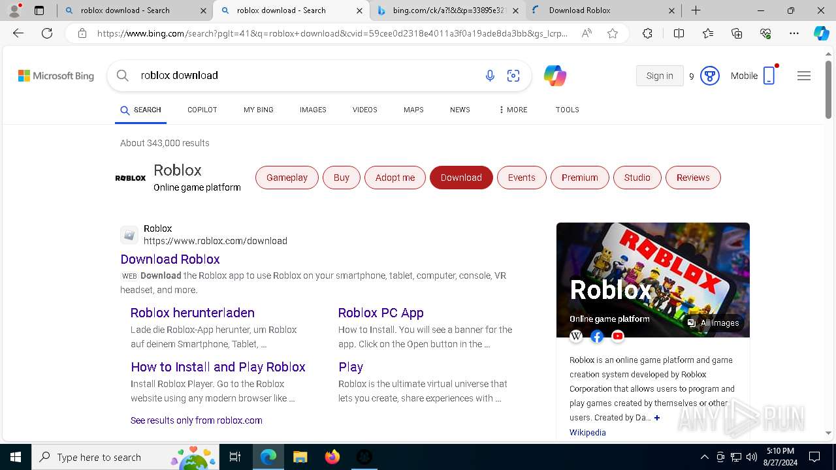Open the tab actions menu icon
The height and width of the screenshot is (470, 836).
point(39,10)
